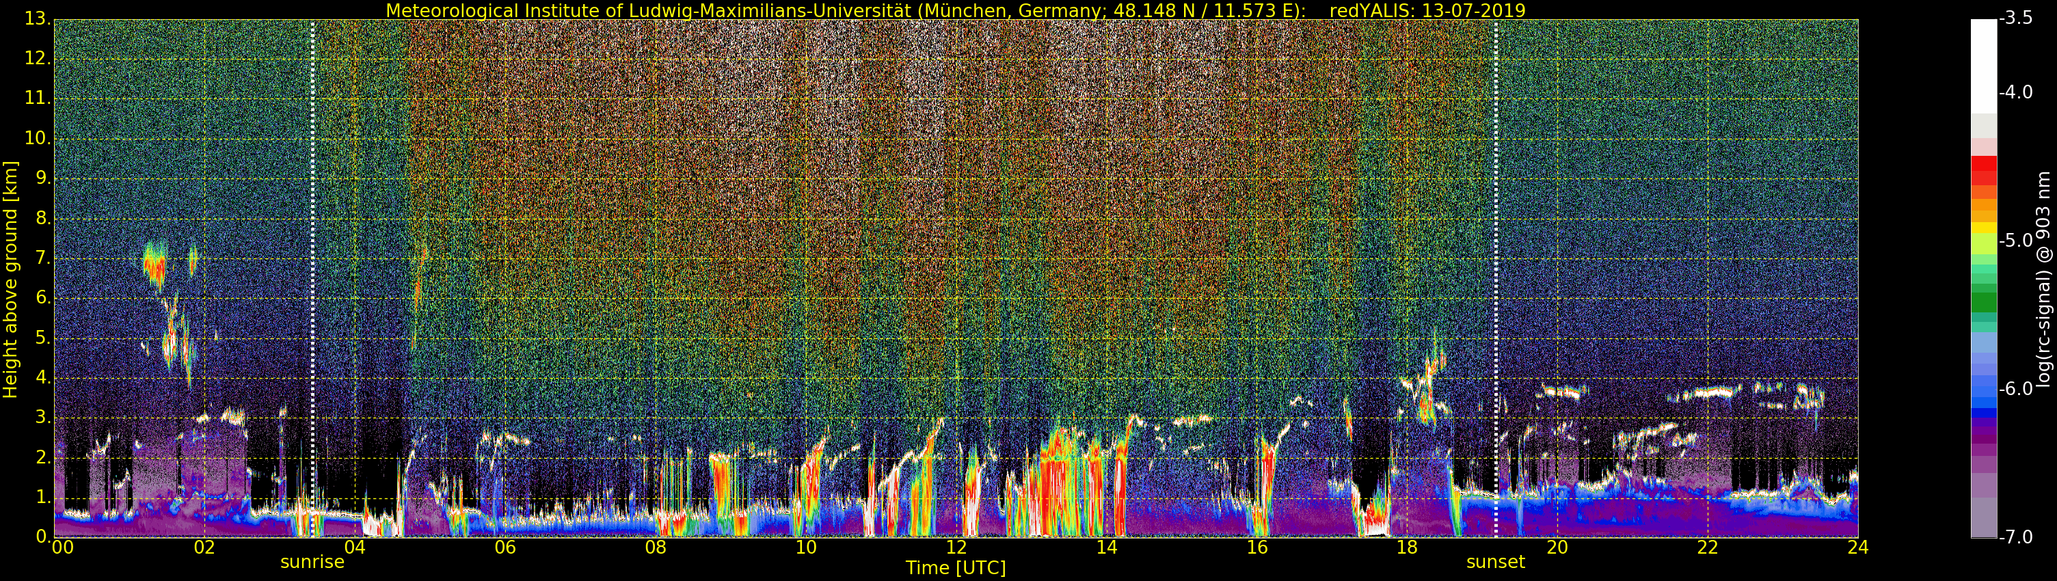
Task: Click the white dotted sunset marker line
Action: tap(1496, 278)
